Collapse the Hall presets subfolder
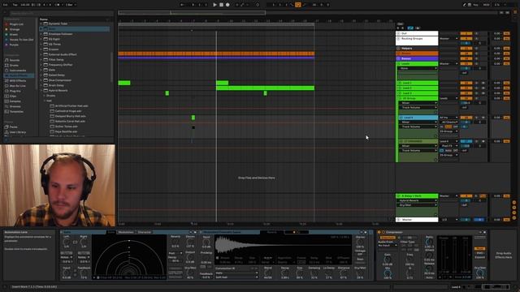This screenshot has width=520, height=292. 45,101
